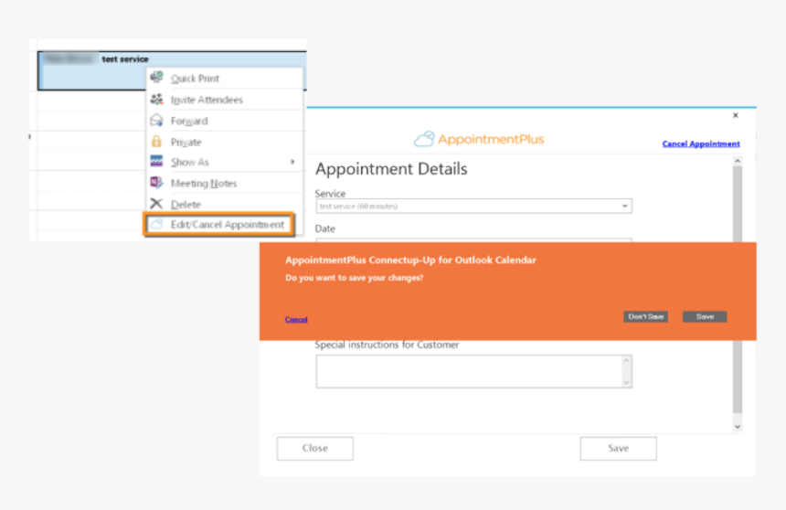The width and height of the screenshot is (786, 510).
Task: Open Meeting Notes menu entry
Action: click(225, 183)
